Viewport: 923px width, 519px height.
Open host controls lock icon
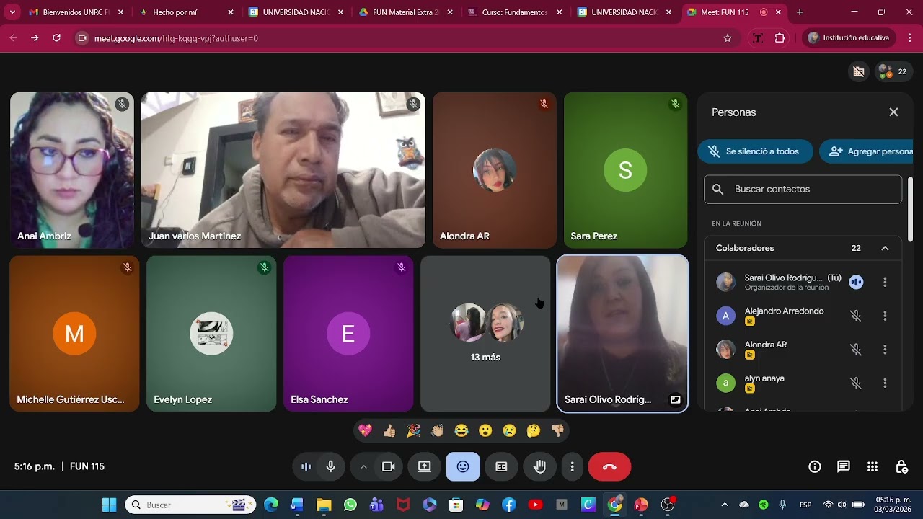click(x=901, y=466)
